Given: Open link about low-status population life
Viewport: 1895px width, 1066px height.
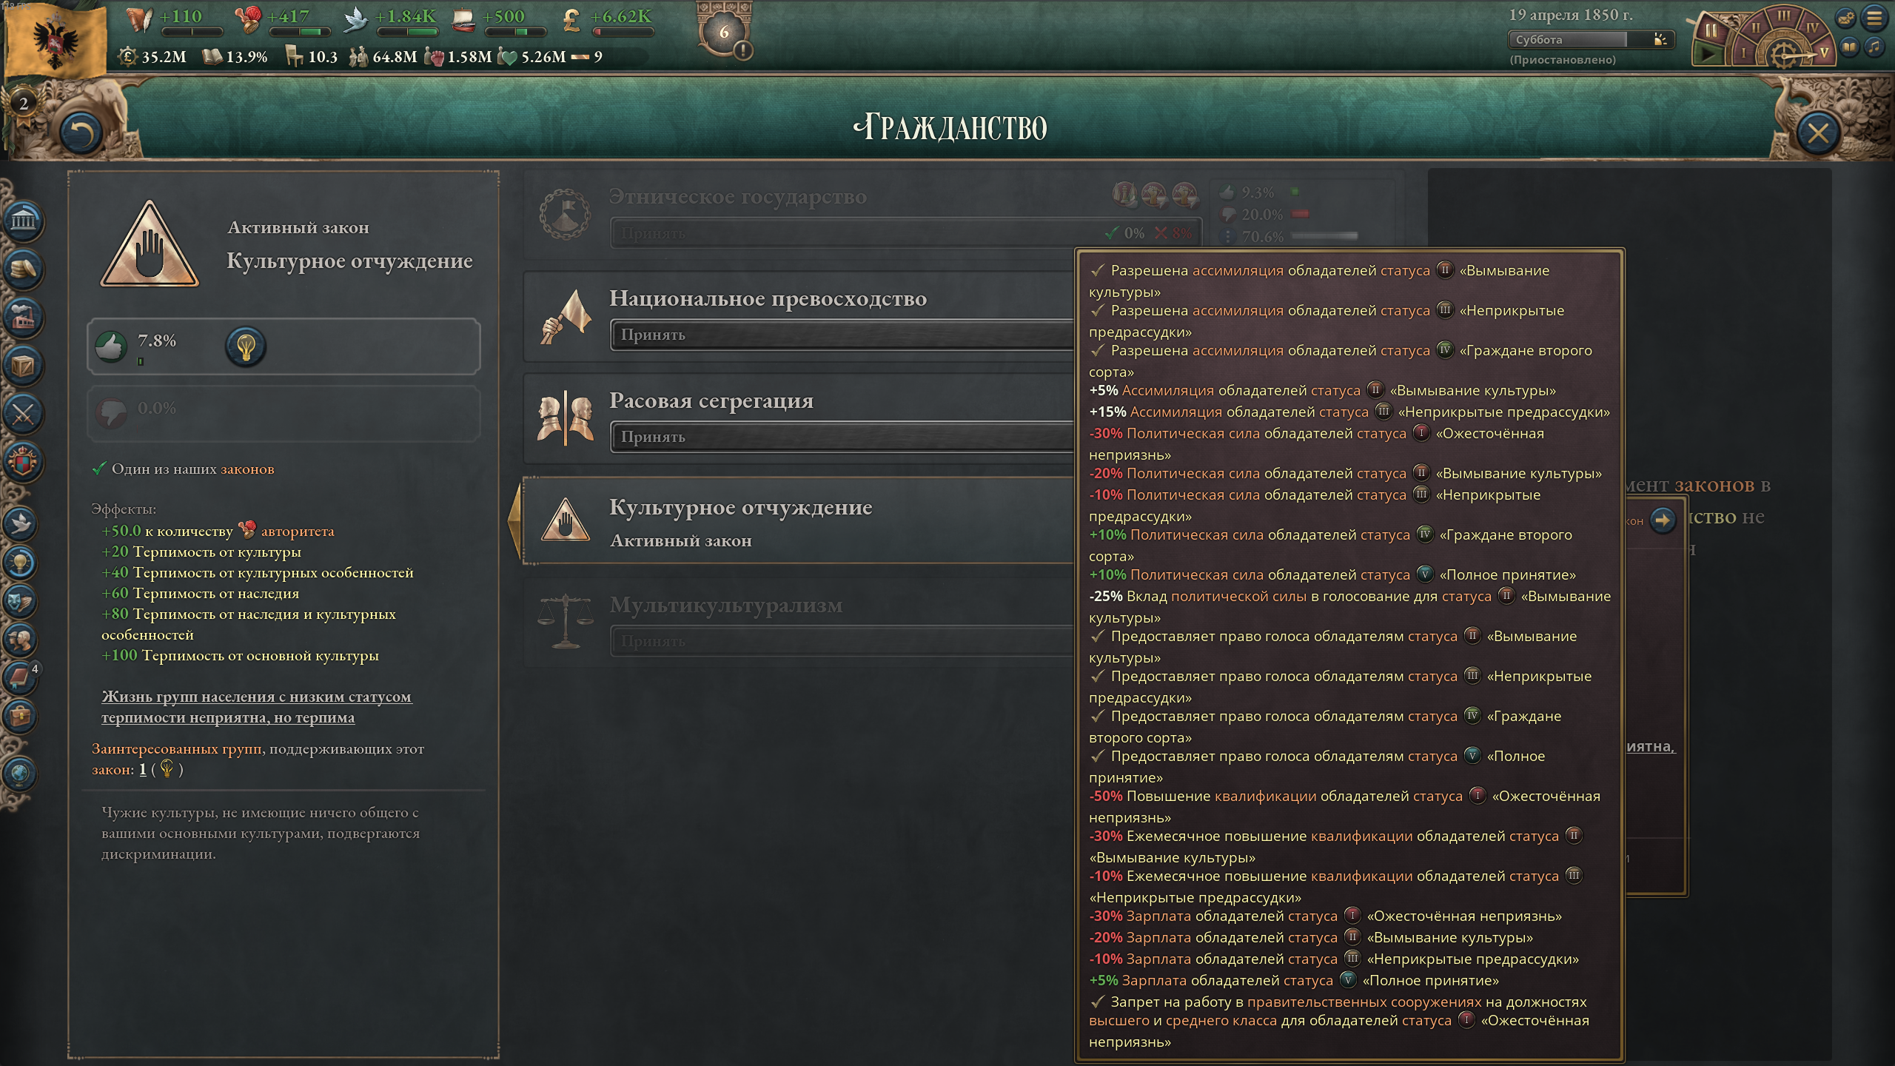Looking at the screenshot, I should (x=256, y=707).
